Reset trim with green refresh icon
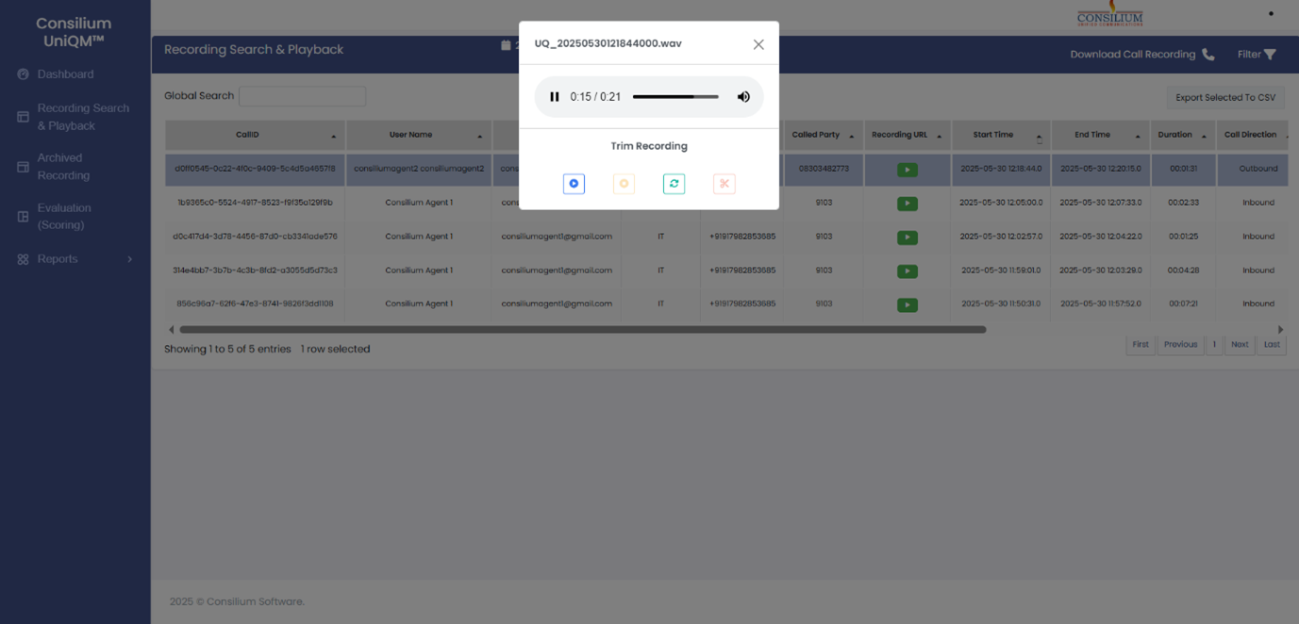The image size is (1299, 624). [x=674, y=184]
